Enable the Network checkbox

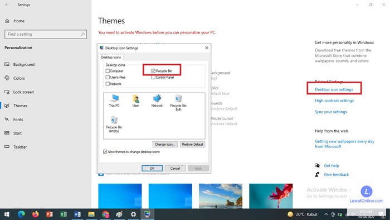point(108,84)
